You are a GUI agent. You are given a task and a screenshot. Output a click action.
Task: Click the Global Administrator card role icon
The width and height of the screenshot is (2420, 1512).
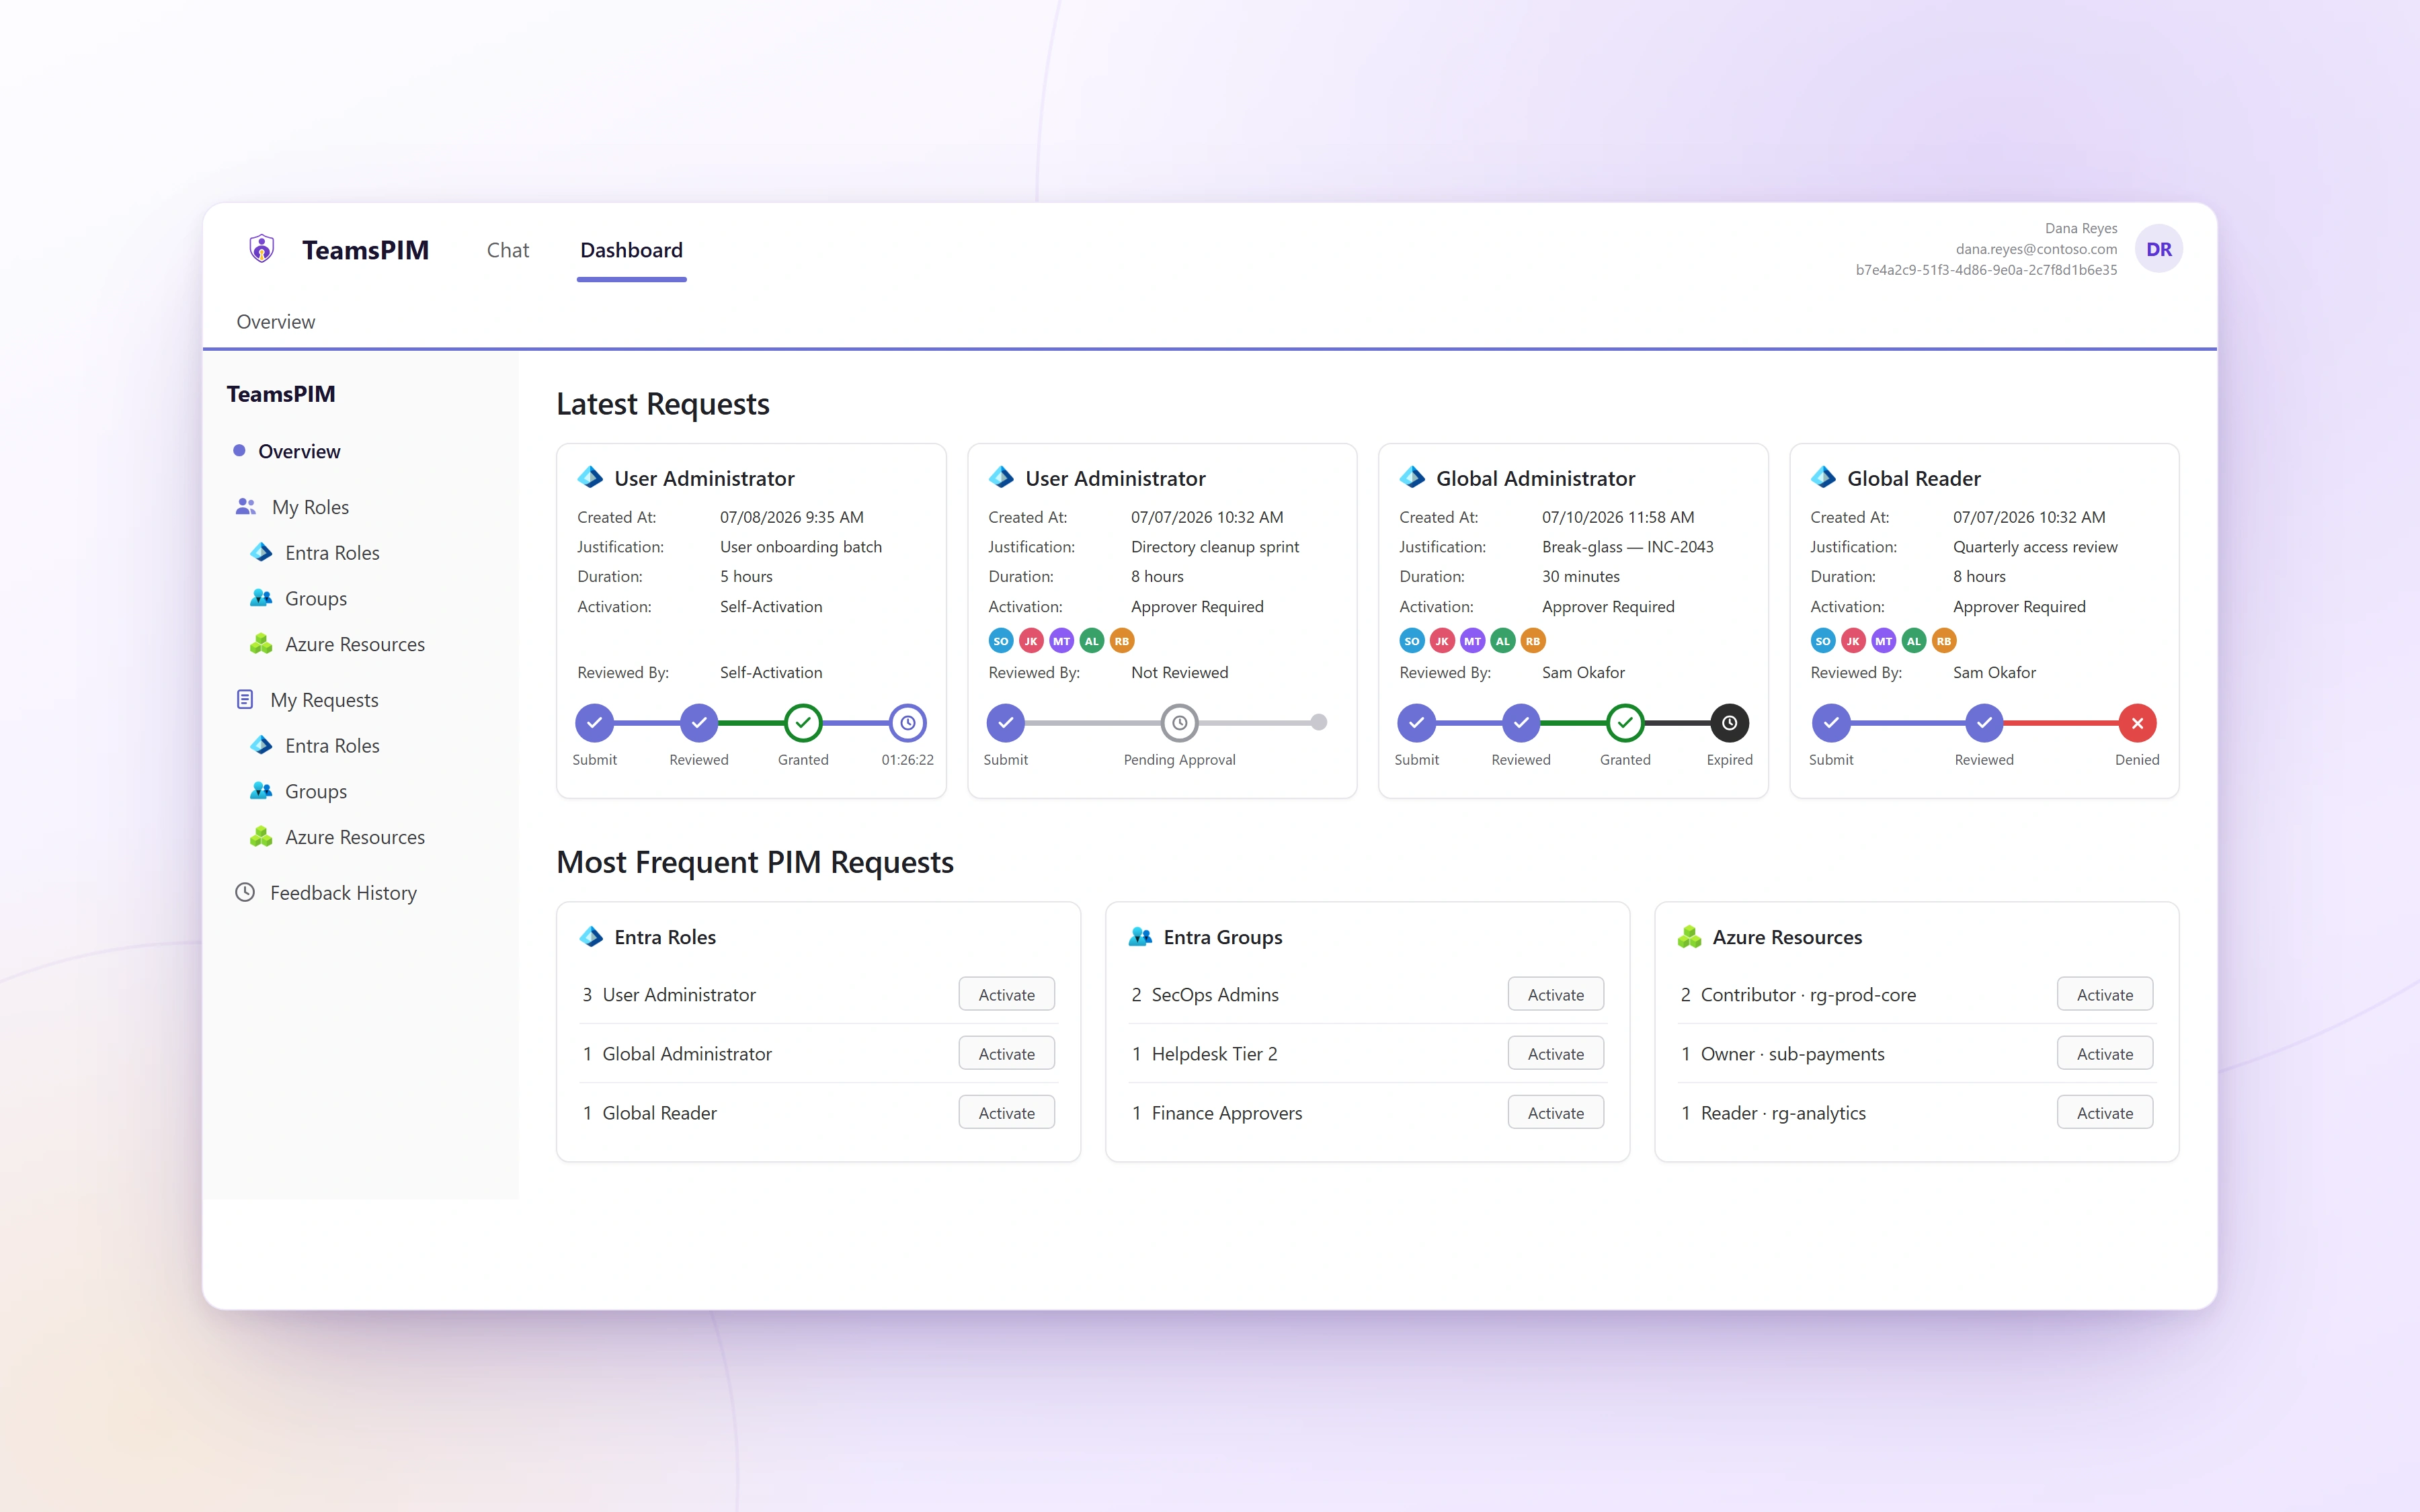(x=1412, y=478)
